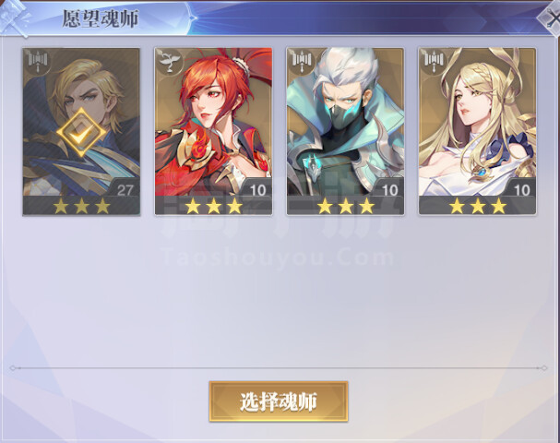This screenshot has width=560, height=443.
Task: Click level 10 badge on red-haired card
Action: (257, 189)
